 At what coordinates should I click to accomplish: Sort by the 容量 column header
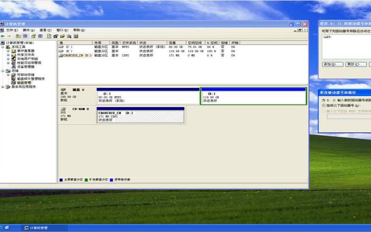point(176,43)
